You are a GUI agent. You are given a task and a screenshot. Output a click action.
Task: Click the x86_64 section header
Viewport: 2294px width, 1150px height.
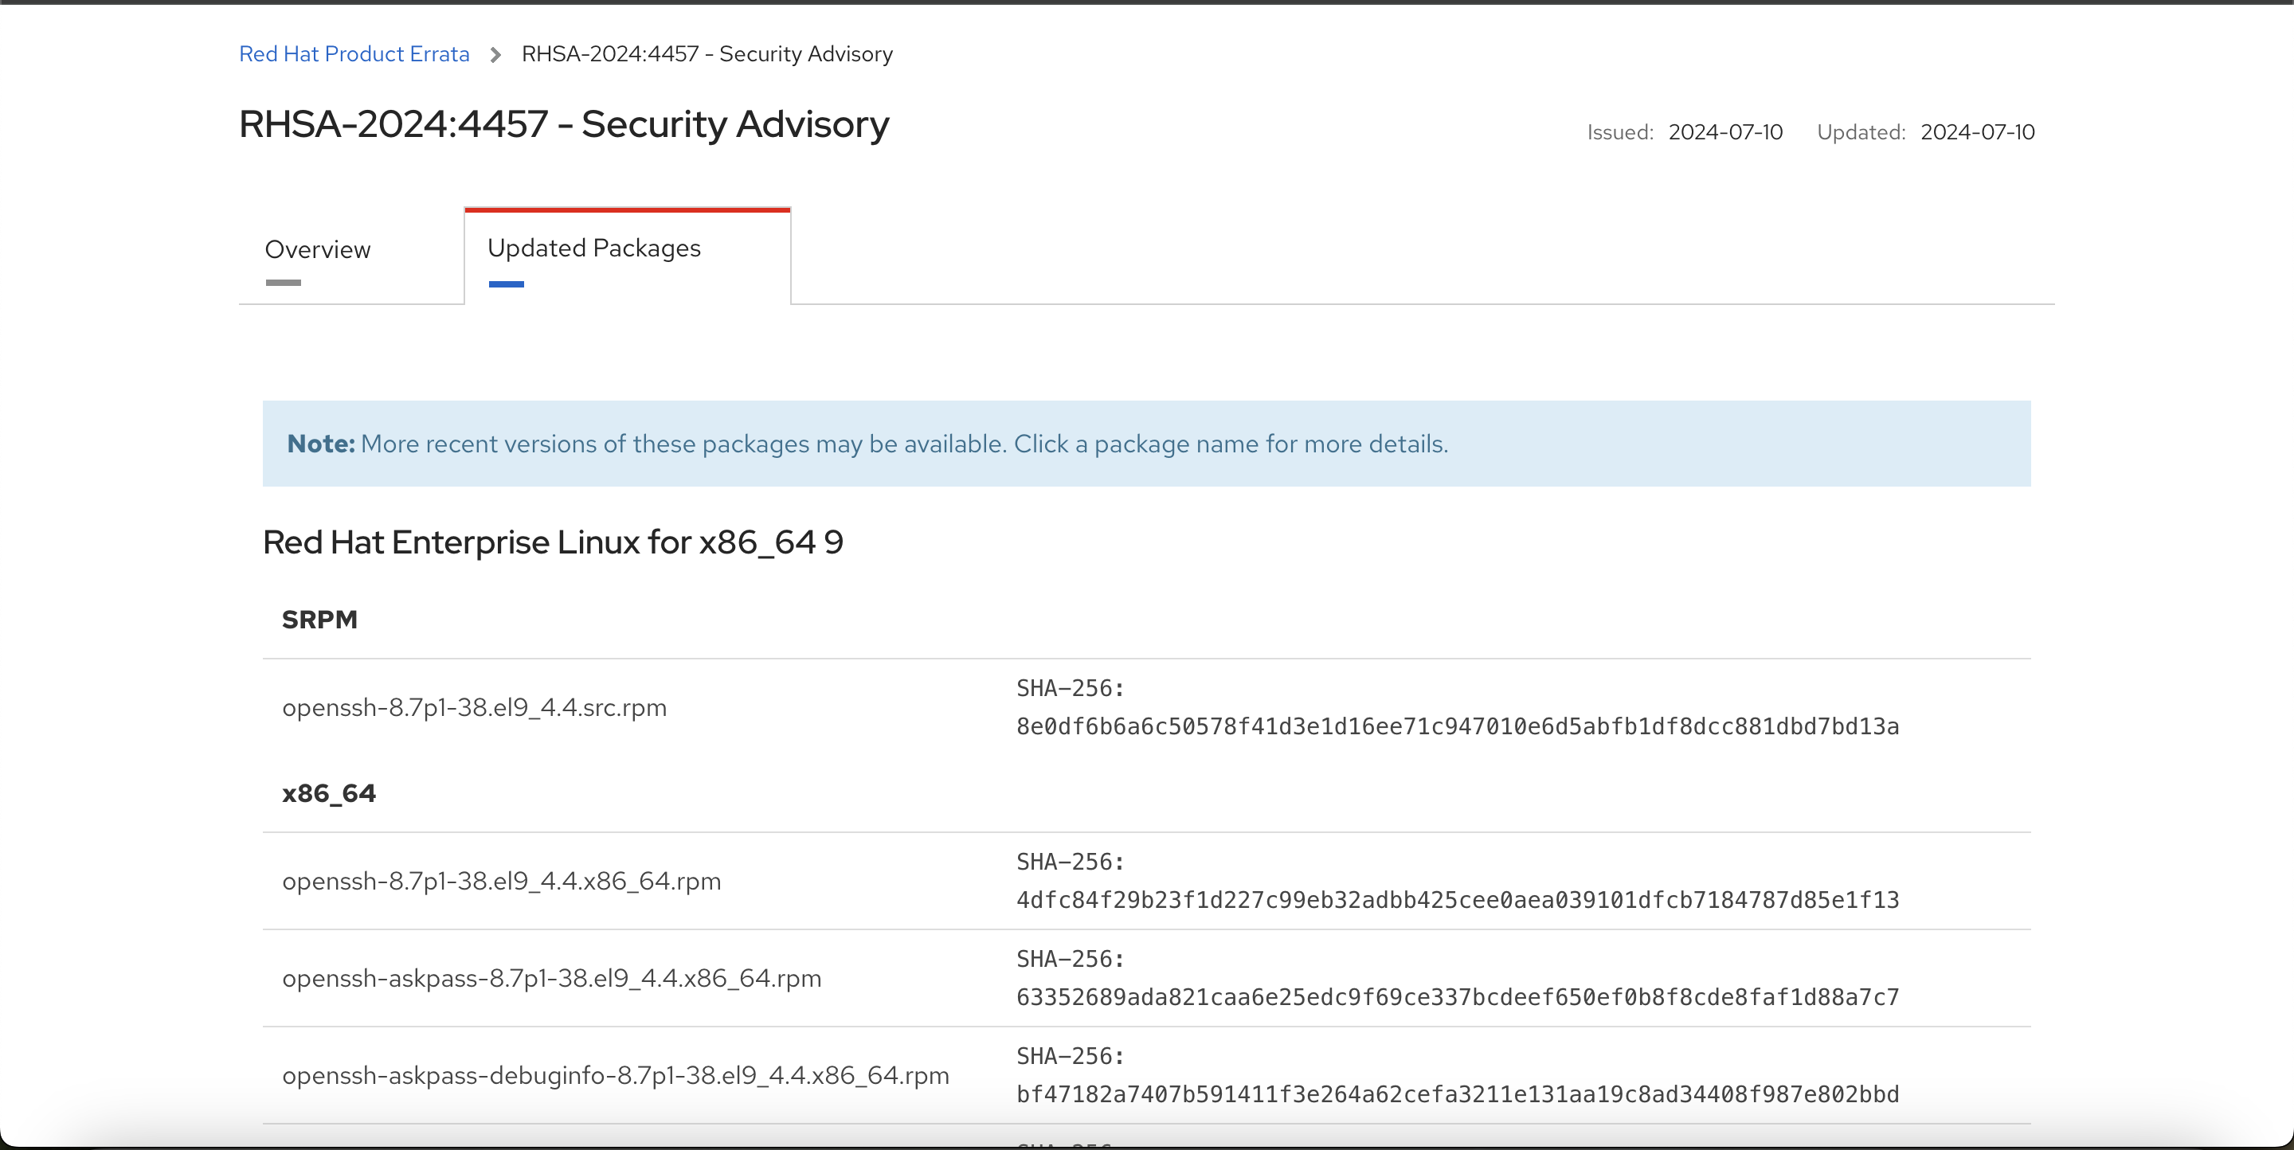pyautogui.click(x=329, y=793)
